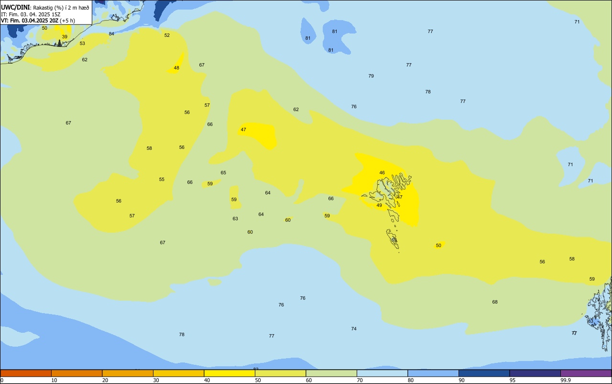
Task: Click the legend tick label 99.9
Action: 566,380
